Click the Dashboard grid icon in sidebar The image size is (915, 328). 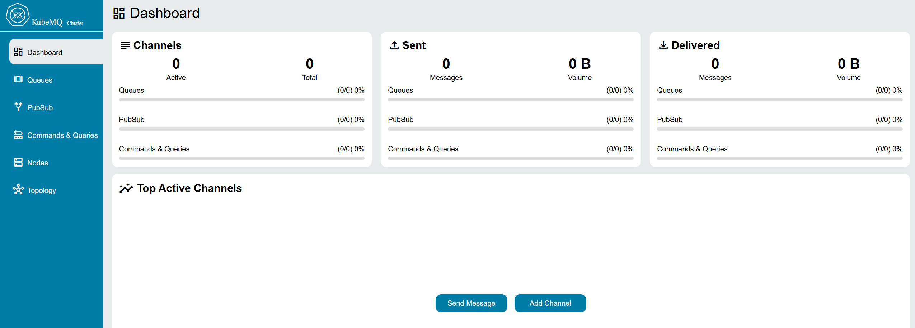coord(18,52)
